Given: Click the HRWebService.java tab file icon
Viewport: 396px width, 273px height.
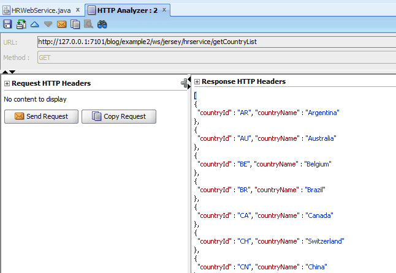Looking at the screenshot, I should pos(7,10).
